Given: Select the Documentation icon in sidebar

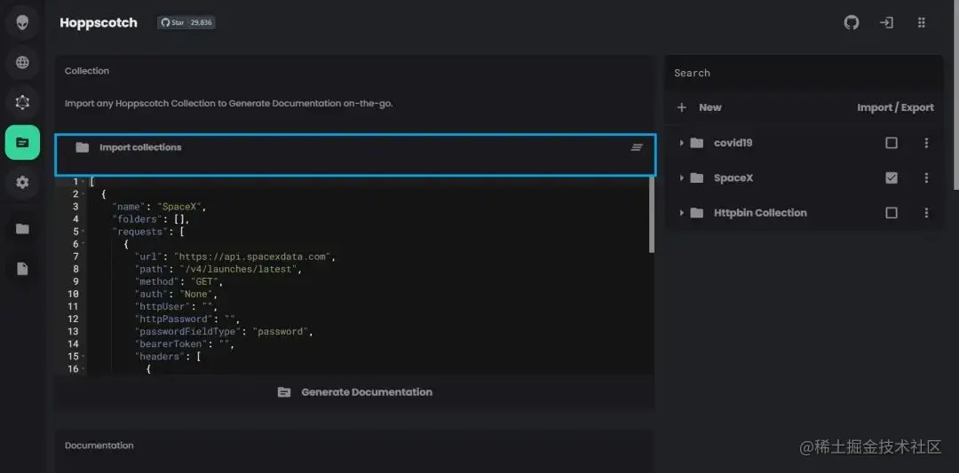Looking at the screenshot, I should point(22,142).
